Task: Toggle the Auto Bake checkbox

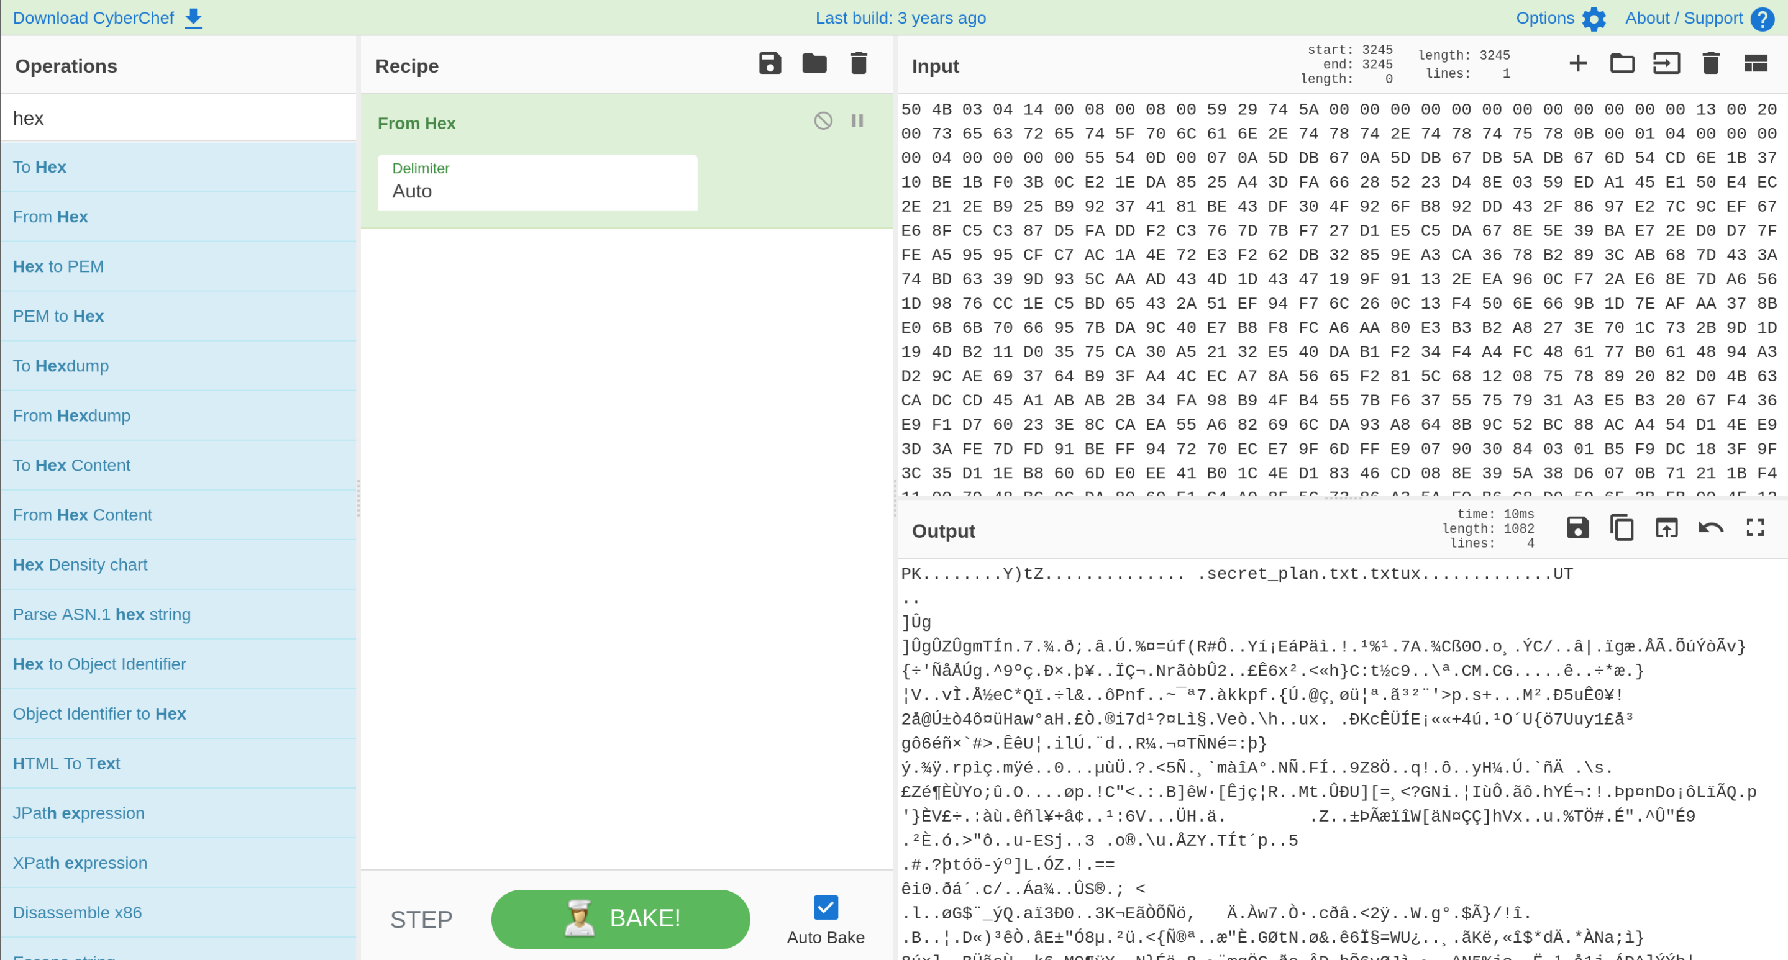Action: (x=825, y=907)
